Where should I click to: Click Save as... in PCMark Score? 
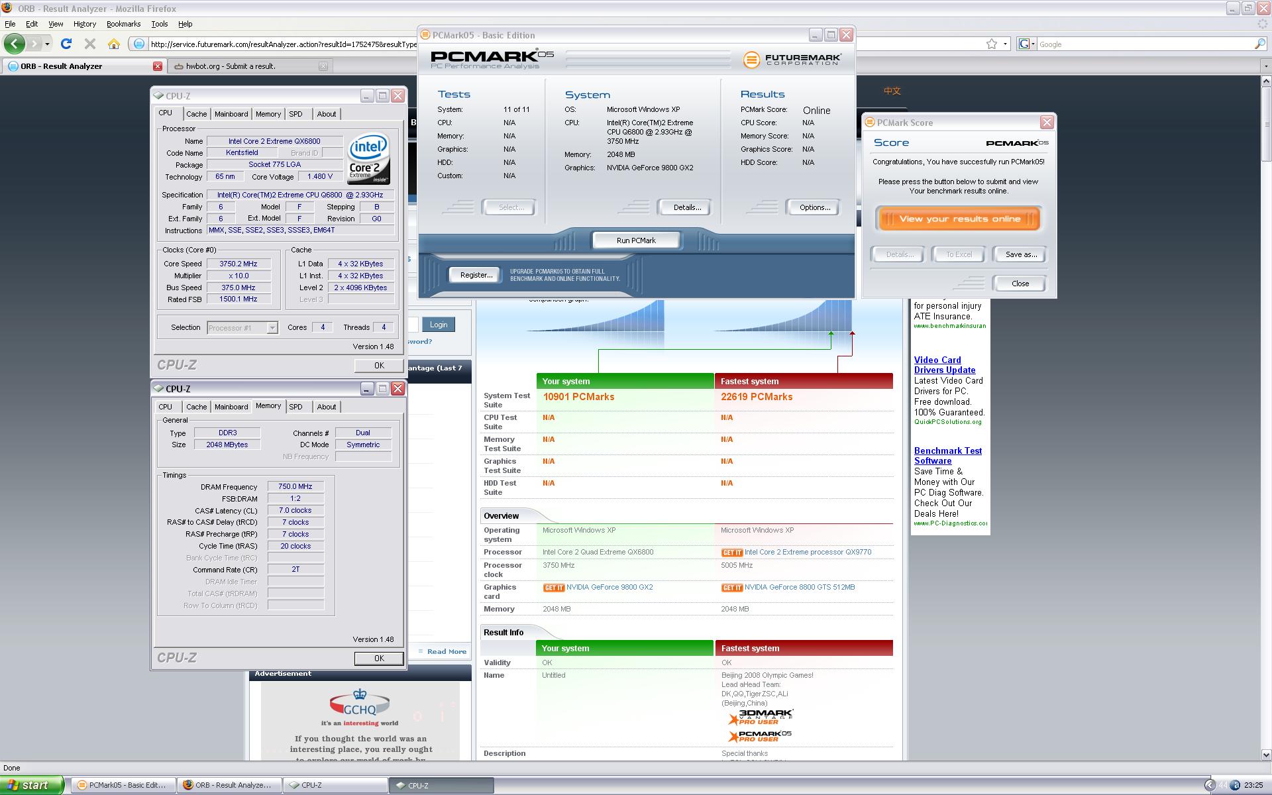pyautogui.click(x=1020, y=254)
